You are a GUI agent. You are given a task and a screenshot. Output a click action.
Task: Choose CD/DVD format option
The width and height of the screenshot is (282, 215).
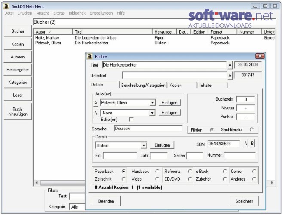click(190, 179)
